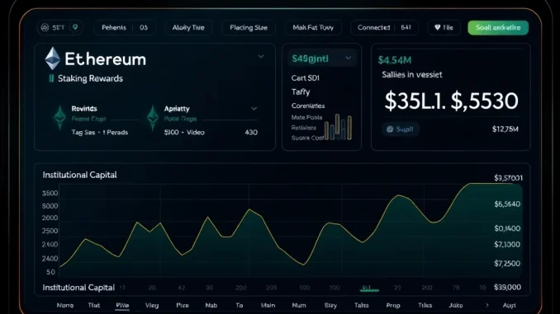Click the highlighted green axis marker
560x314 pixels.
369,288
